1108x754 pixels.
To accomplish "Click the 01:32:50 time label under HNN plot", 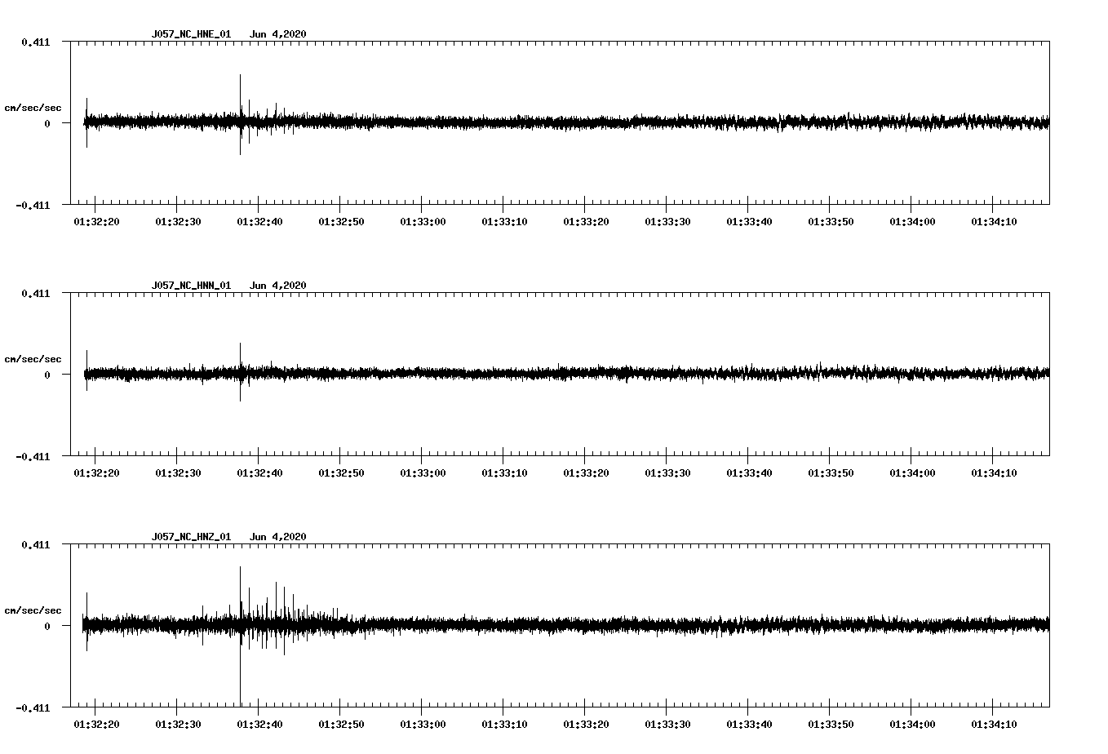I will tap(341, 473).
